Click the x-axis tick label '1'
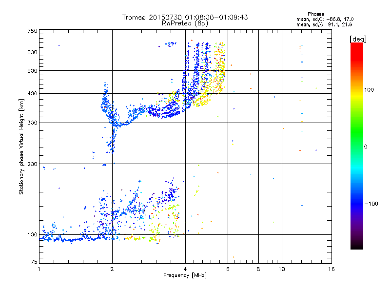The width and height of the screenshot is (390, 293). click(39, 269)
